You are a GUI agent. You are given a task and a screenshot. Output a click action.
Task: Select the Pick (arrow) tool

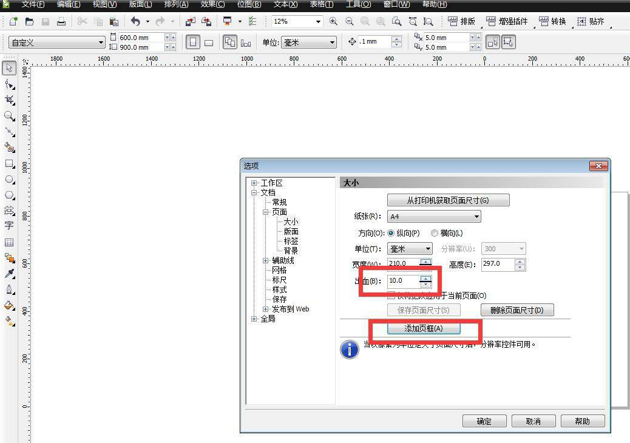click(x=9, y=68)
